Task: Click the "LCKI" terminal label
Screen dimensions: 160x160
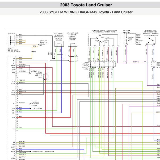Action: (x=13, y=108)
